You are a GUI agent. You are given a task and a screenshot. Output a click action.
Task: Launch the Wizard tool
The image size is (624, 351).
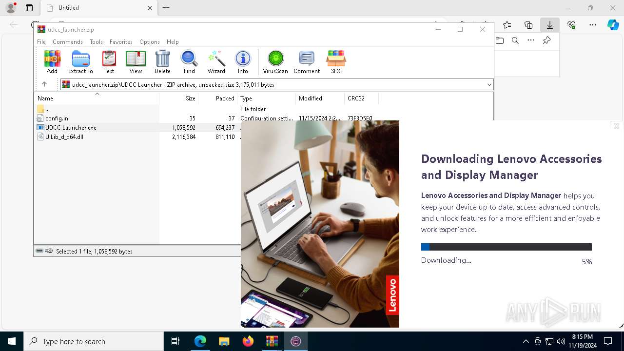(216, 62)
